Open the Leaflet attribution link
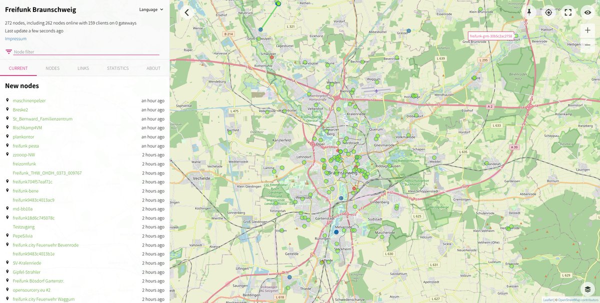600x303 pixels. pos(548,300)
